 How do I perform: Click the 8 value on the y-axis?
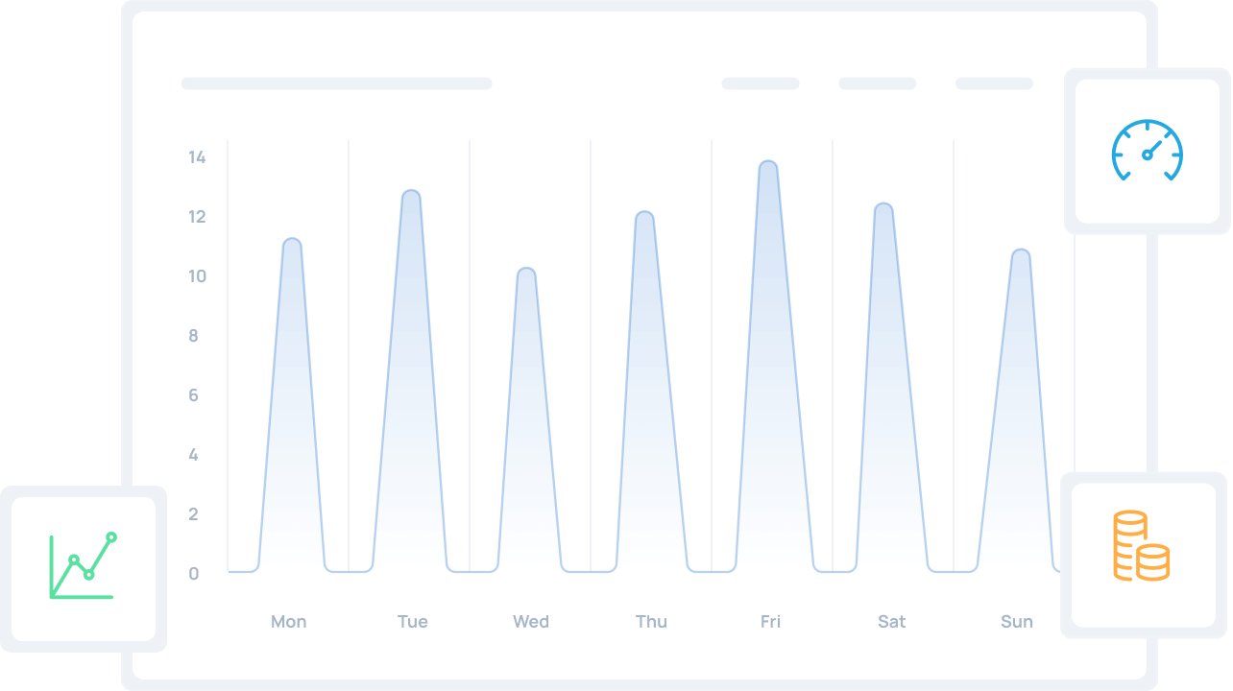194,336
